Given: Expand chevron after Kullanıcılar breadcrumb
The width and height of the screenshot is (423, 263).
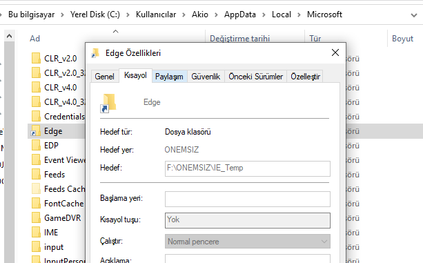Looking at the screenshot, I should (x=184, y=14).
